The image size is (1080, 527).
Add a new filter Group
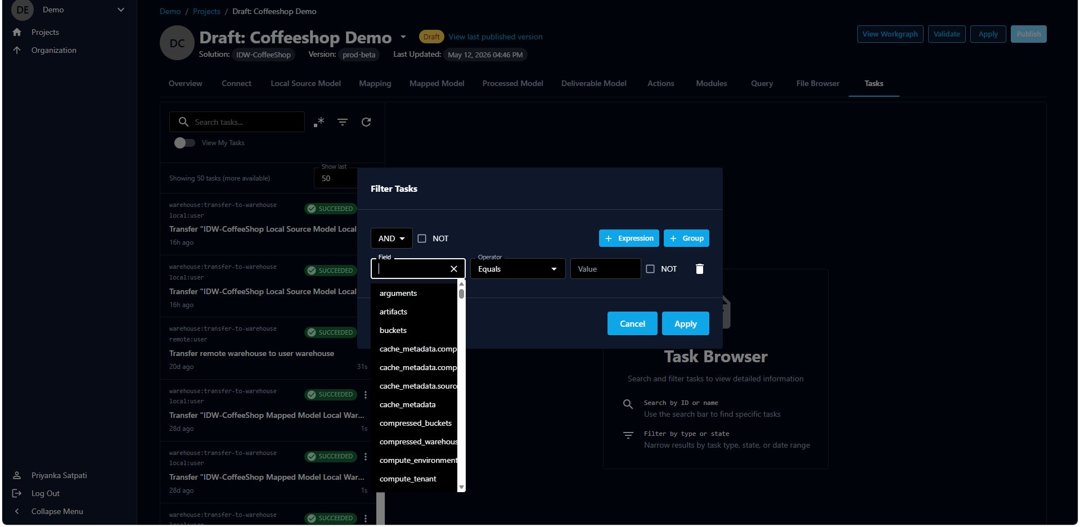coord(686,238)
